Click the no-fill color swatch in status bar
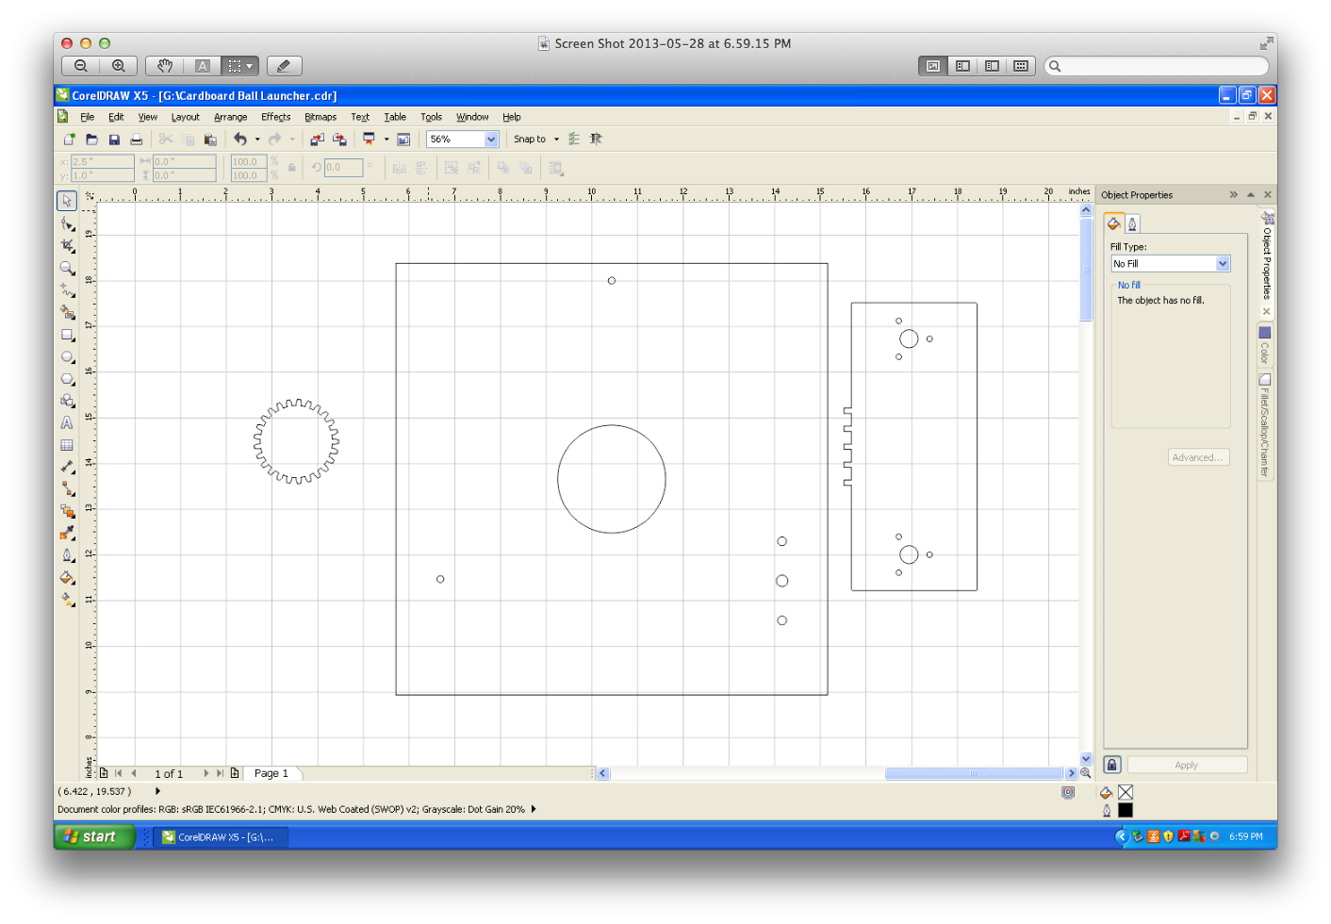 1126,793
